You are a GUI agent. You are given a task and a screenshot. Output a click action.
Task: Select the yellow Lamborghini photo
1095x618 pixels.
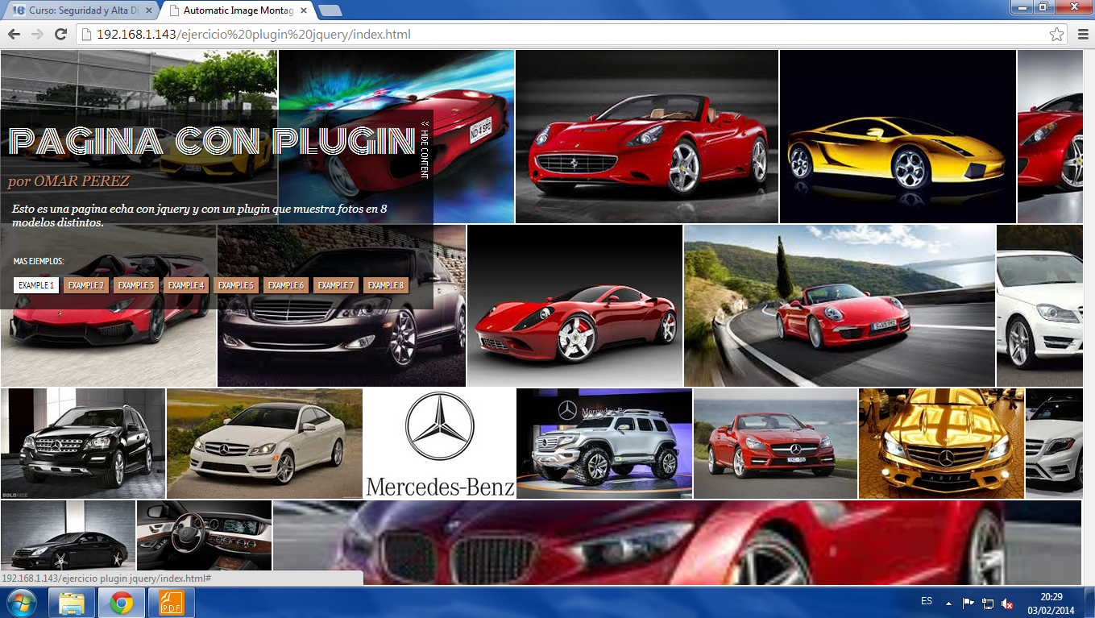[898, 137]
